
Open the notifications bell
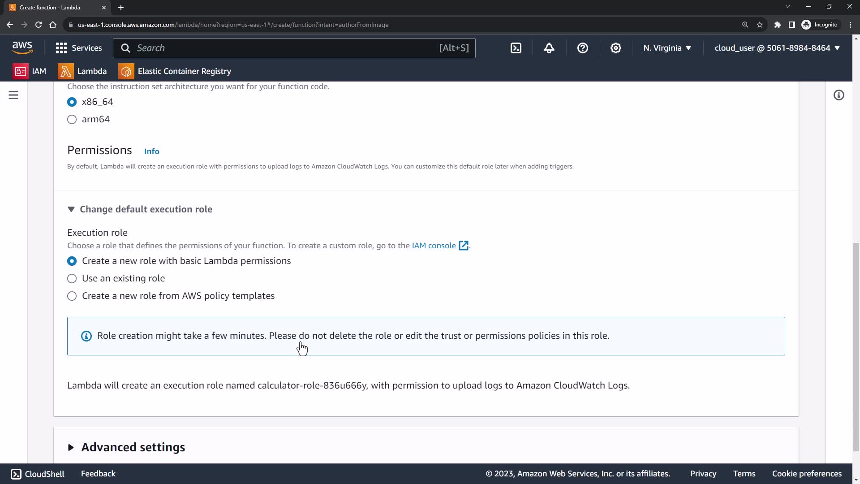(549, 48)
